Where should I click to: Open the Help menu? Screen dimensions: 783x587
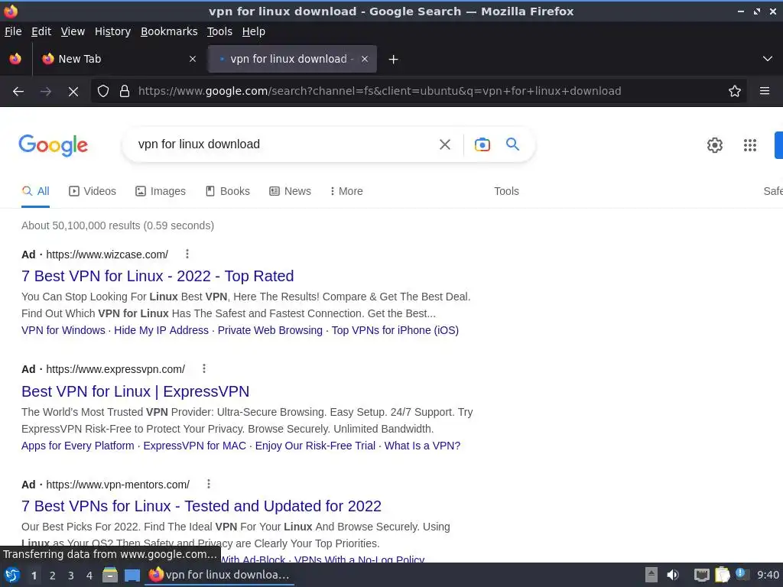click(x=253, y=31)
